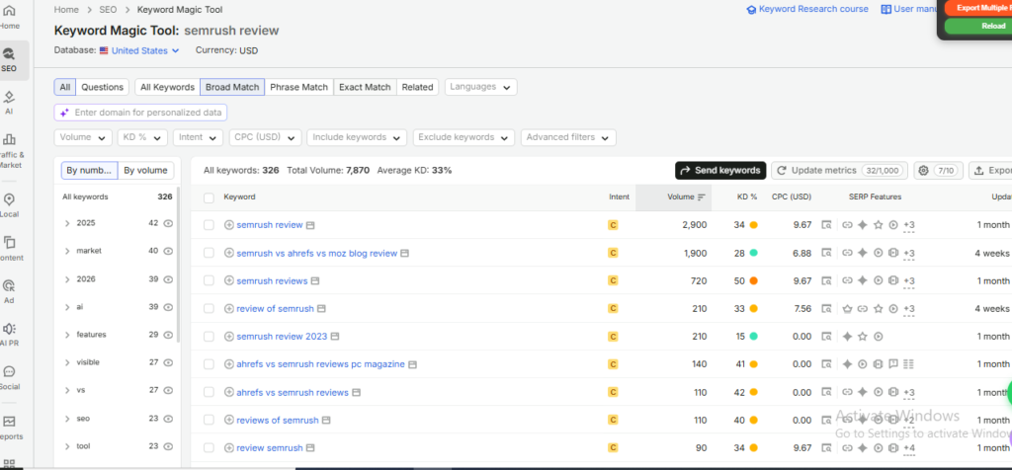Switch to Exact Match tab

pyautogui.click(x=365, y=87)
